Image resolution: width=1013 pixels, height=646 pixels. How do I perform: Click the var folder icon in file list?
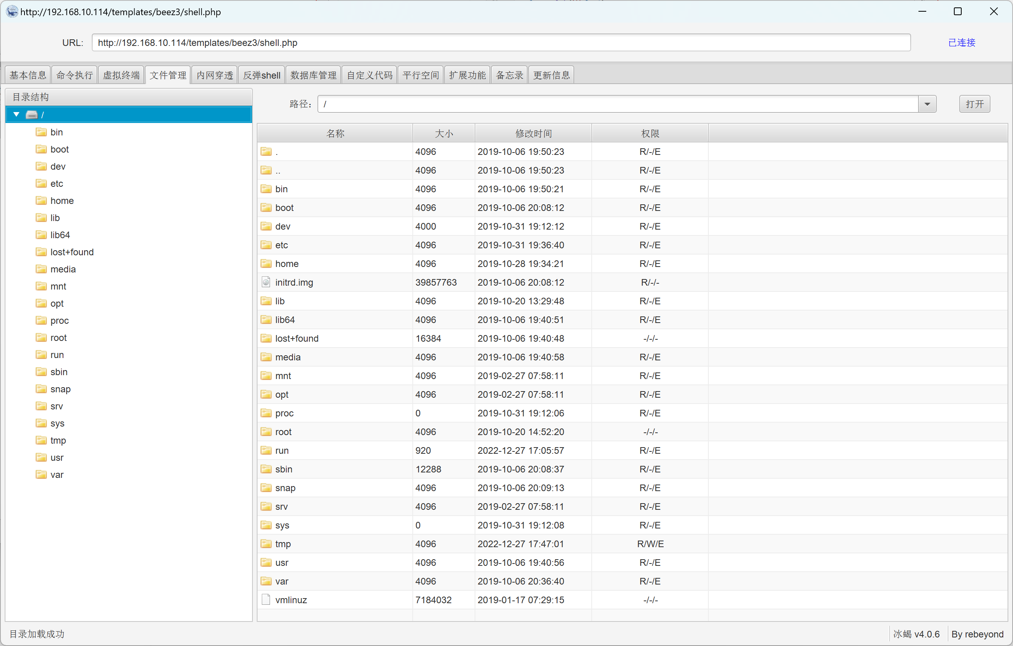point(266,581)
